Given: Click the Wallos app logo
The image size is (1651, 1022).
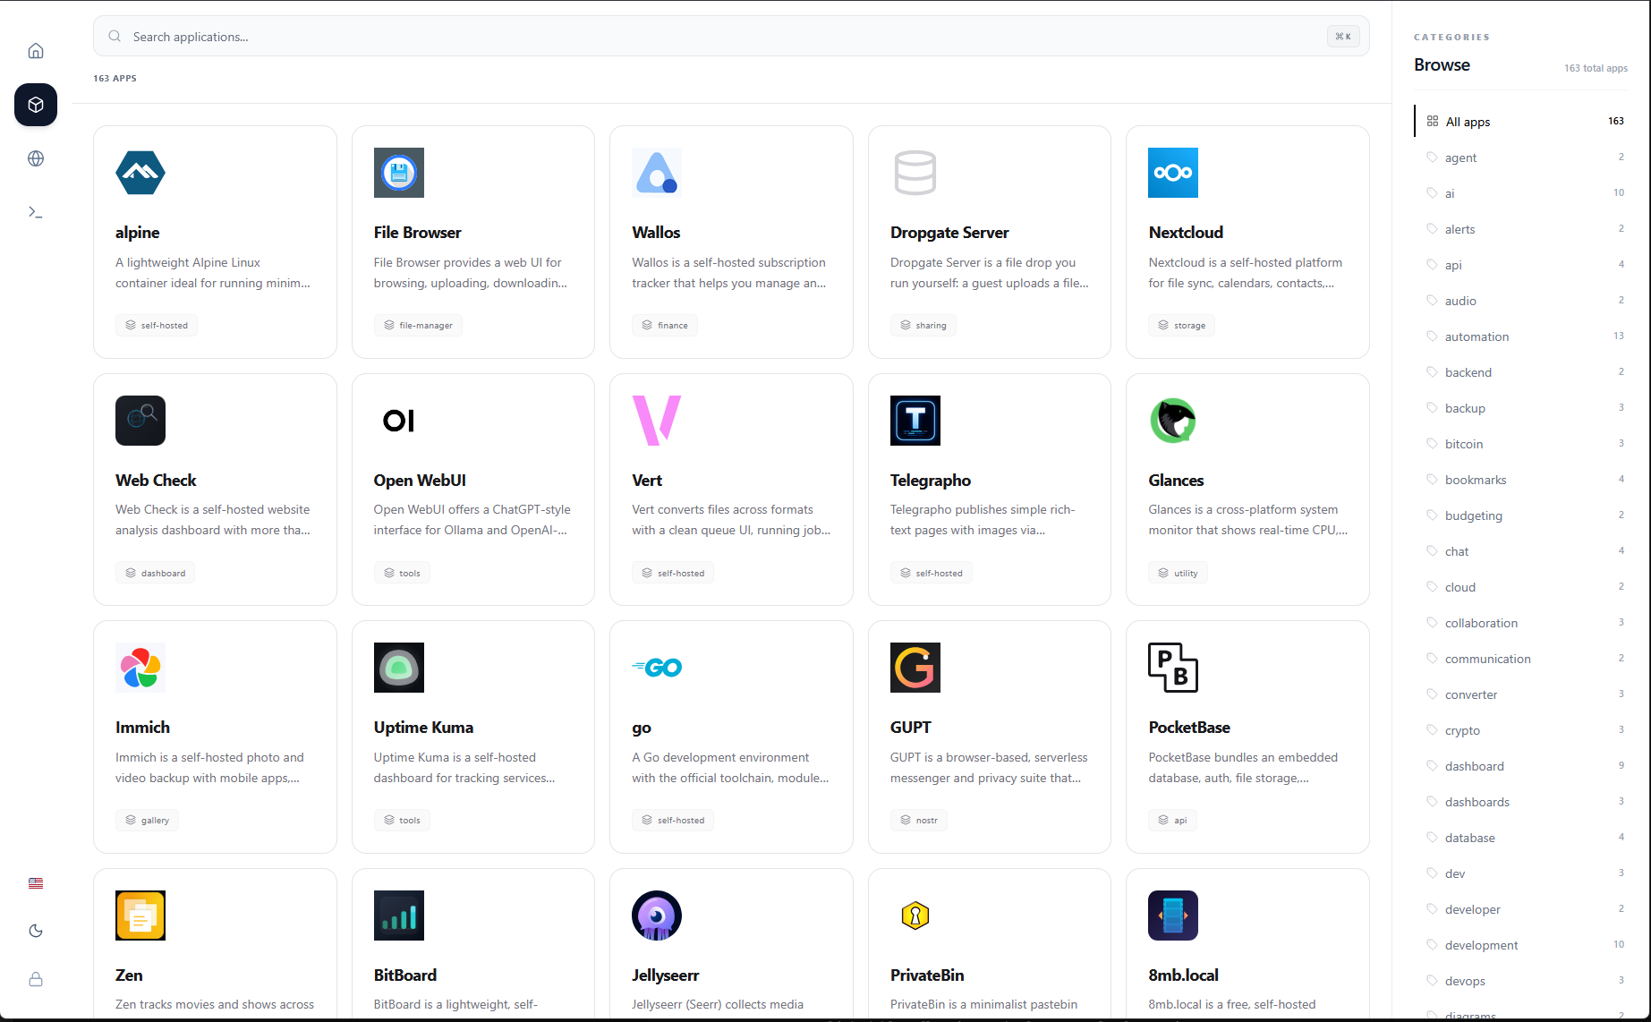Looking at the screenshot, I should (657, 173).
